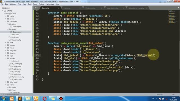Click the network tray icon
The image size is (180, 101).
(163, 99)
